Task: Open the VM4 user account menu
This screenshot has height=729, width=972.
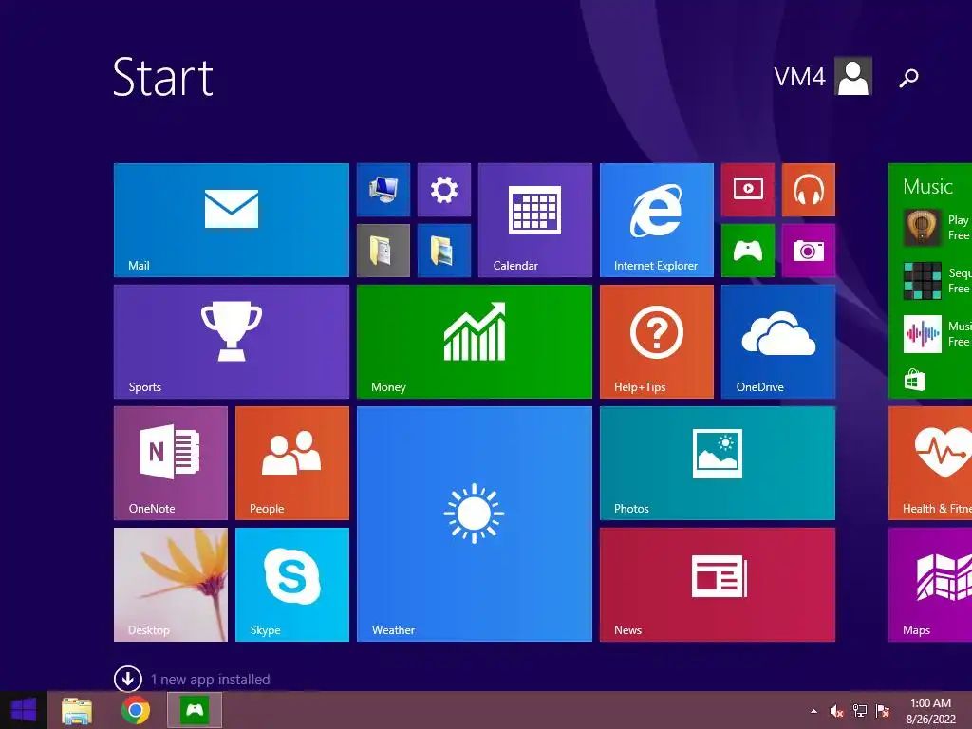Action: coord(823,76)
